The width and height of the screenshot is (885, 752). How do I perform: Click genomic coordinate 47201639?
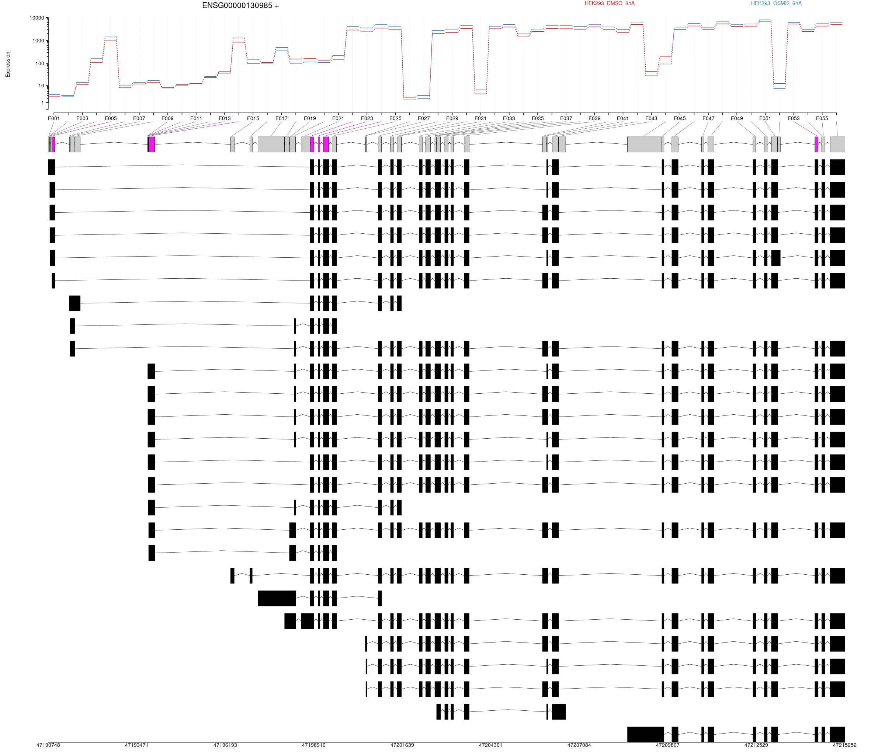click(402, 745)
